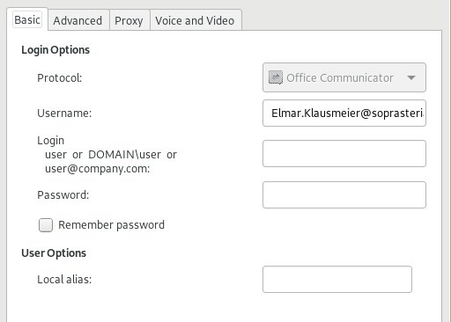Click the Remember password label text

click(x=111, y=225)
